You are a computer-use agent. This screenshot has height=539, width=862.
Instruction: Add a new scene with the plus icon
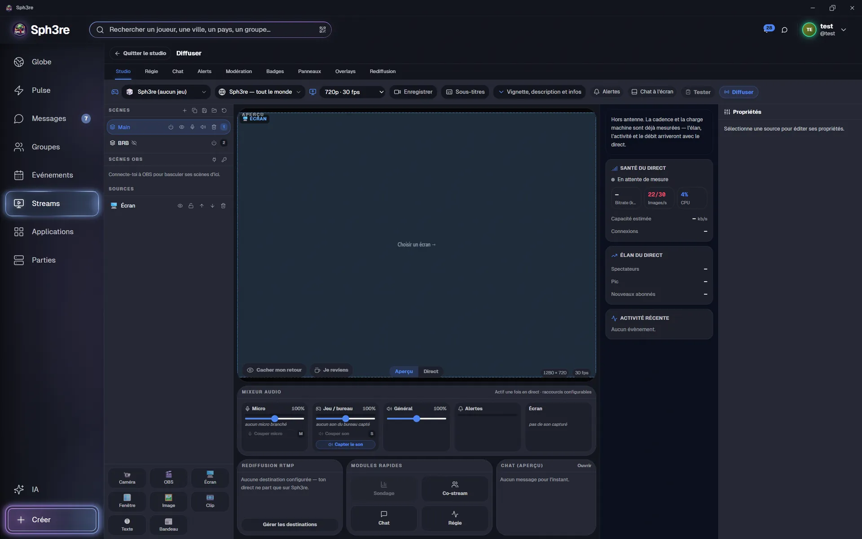(x=185, y=110)
